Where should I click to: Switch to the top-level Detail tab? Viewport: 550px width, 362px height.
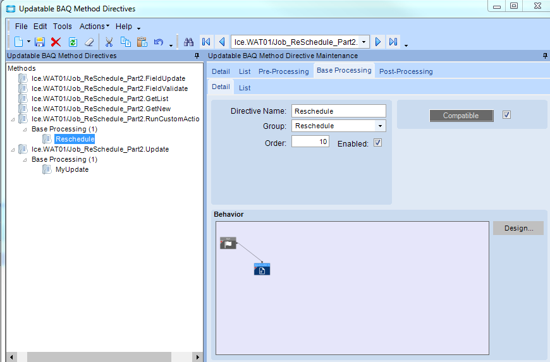[221, 71]
